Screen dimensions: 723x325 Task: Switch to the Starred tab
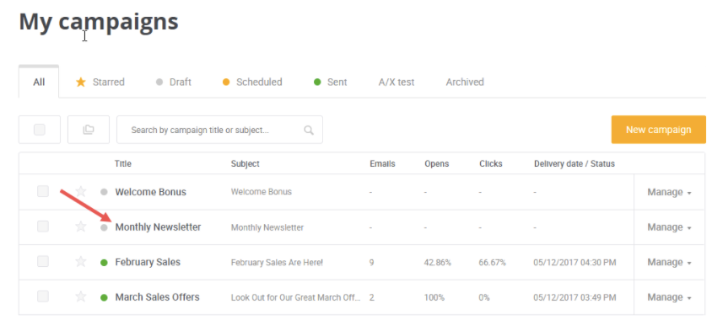point(100,82)
